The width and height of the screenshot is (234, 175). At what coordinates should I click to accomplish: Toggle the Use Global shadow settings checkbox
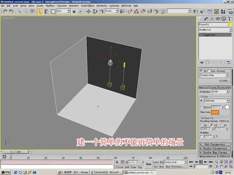209,71
